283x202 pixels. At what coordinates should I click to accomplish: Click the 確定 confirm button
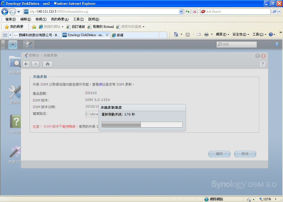219,154
